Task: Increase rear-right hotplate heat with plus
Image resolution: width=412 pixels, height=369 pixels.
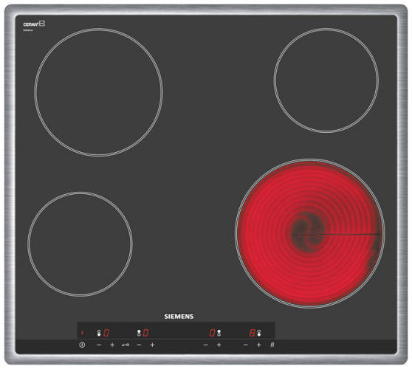Action: point(219,345)
